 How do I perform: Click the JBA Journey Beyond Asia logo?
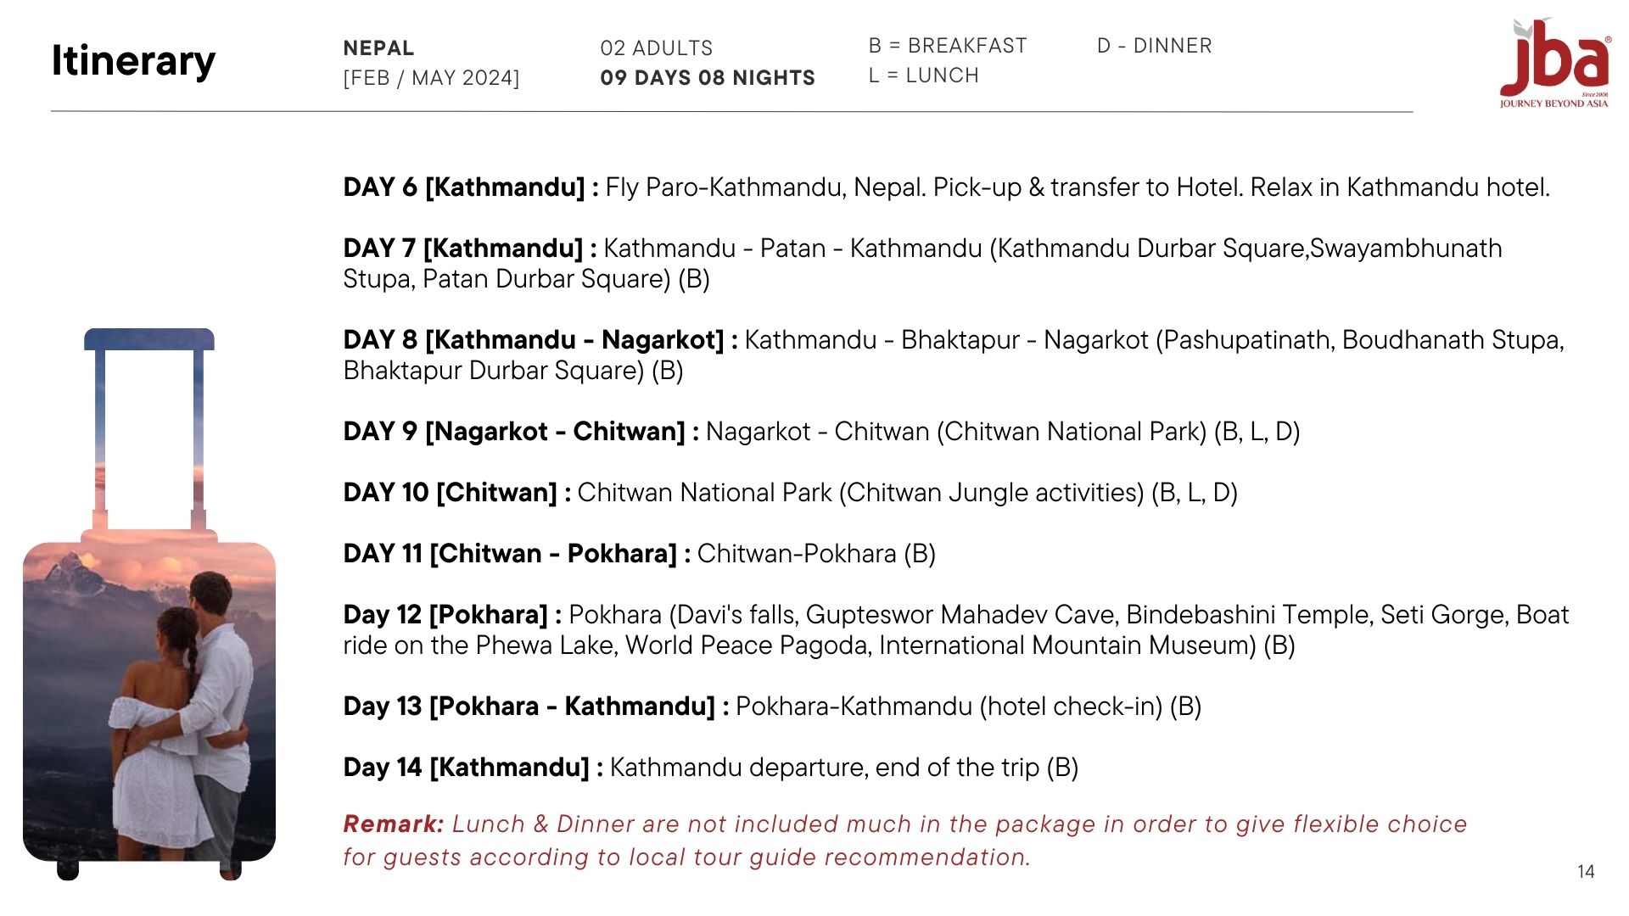pyautogui.click(x=1554, y=64)
